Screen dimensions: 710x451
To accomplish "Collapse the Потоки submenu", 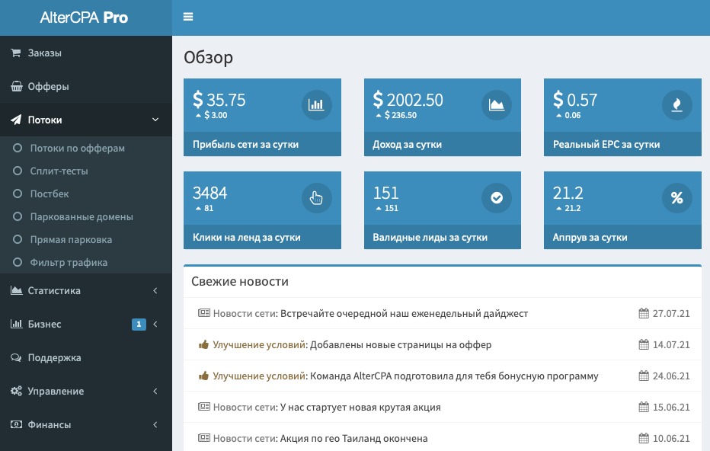I will coord(86,120).
